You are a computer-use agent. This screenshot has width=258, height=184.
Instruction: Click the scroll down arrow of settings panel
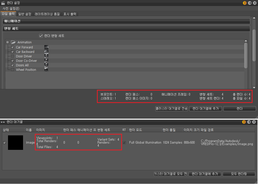pyautogui.click(x=254, y=88)
